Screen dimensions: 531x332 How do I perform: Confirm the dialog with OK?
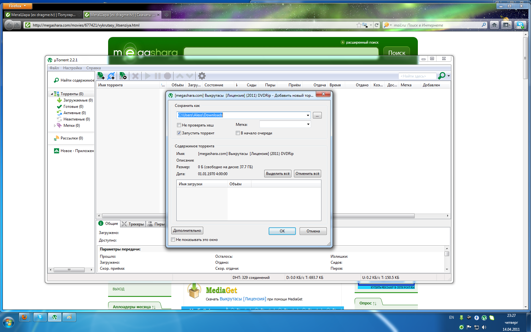pyautogui.click(x=282, y=231)
